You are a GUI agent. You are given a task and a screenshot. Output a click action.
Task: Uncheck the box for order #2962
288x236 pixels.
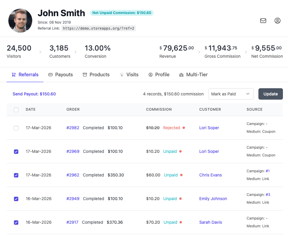click(16, 175)
